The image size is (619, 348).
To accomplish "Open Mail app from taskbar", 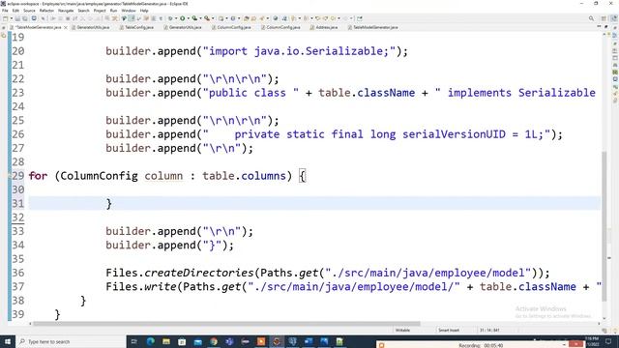I will 197,341.
